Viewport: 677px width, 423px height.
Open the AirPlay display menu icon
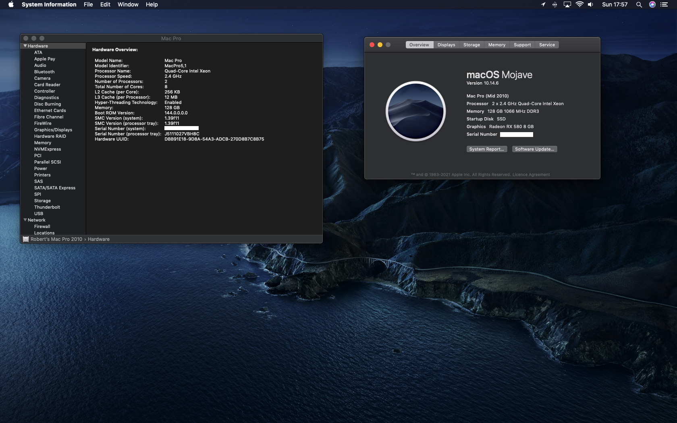point(567,4)
